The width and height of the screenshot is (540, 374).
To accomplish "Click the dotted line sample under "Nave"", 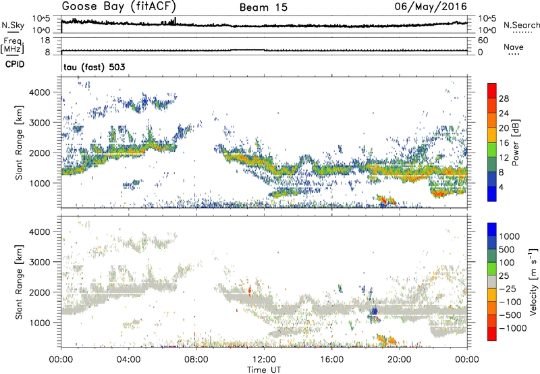I will point(514,54).
